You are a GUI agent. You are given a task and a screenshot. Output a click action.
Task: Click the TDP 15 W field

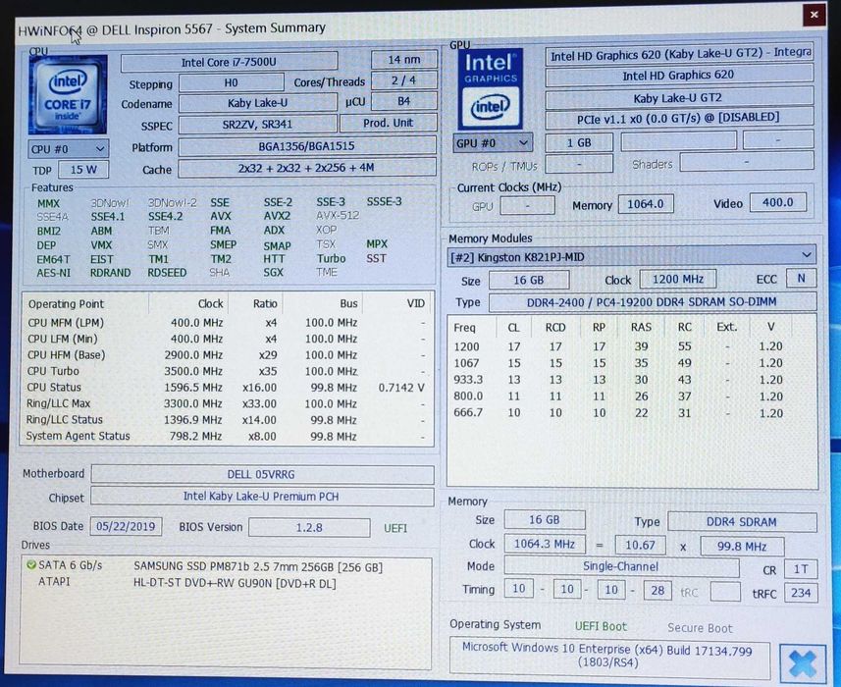[x=83, y=170]
